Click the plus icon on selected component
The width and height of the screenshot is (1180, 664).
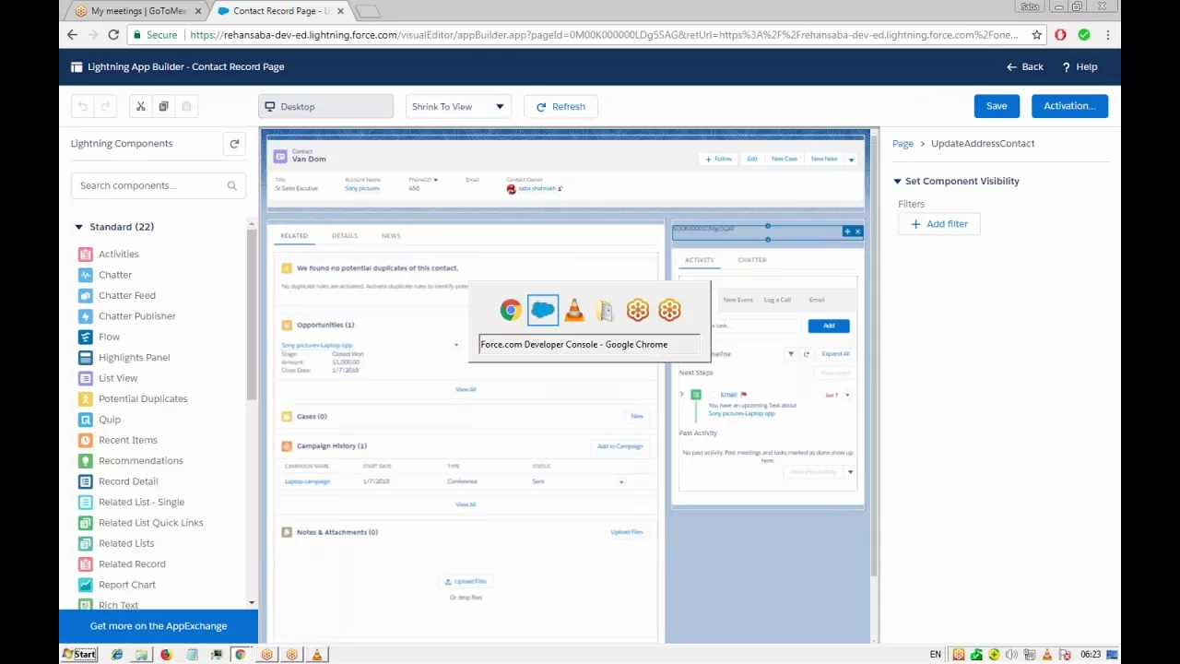point(847,231)
